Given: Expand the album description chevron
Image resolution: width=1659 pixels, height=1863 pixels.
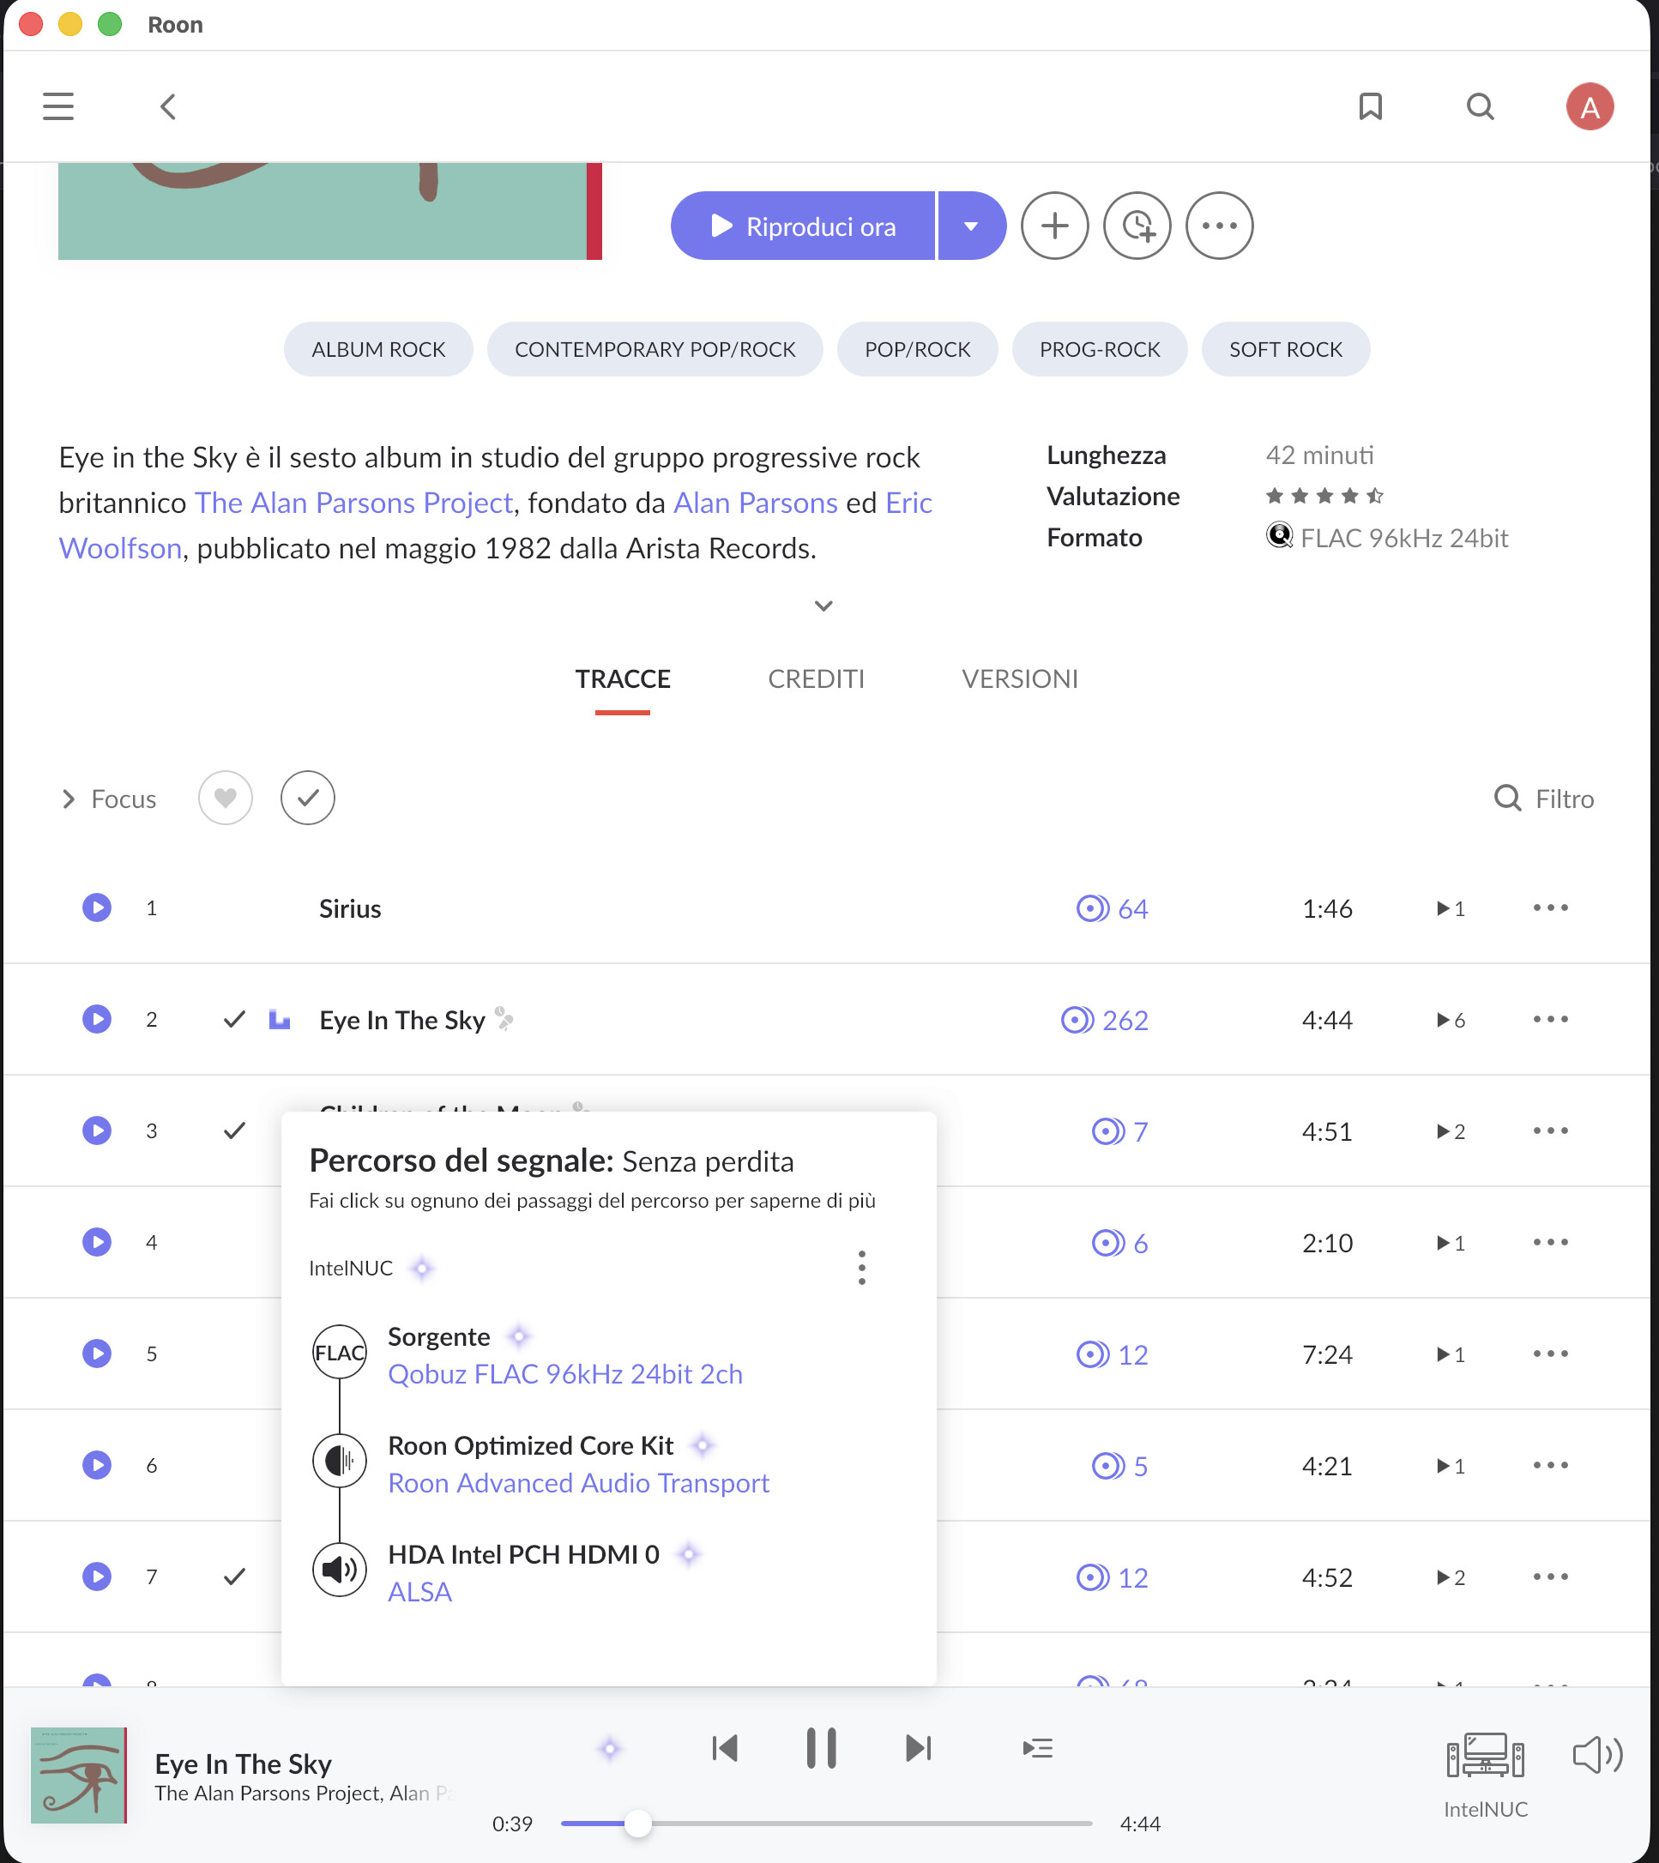Looking at the screenshot, I should (x=823, y=606).
